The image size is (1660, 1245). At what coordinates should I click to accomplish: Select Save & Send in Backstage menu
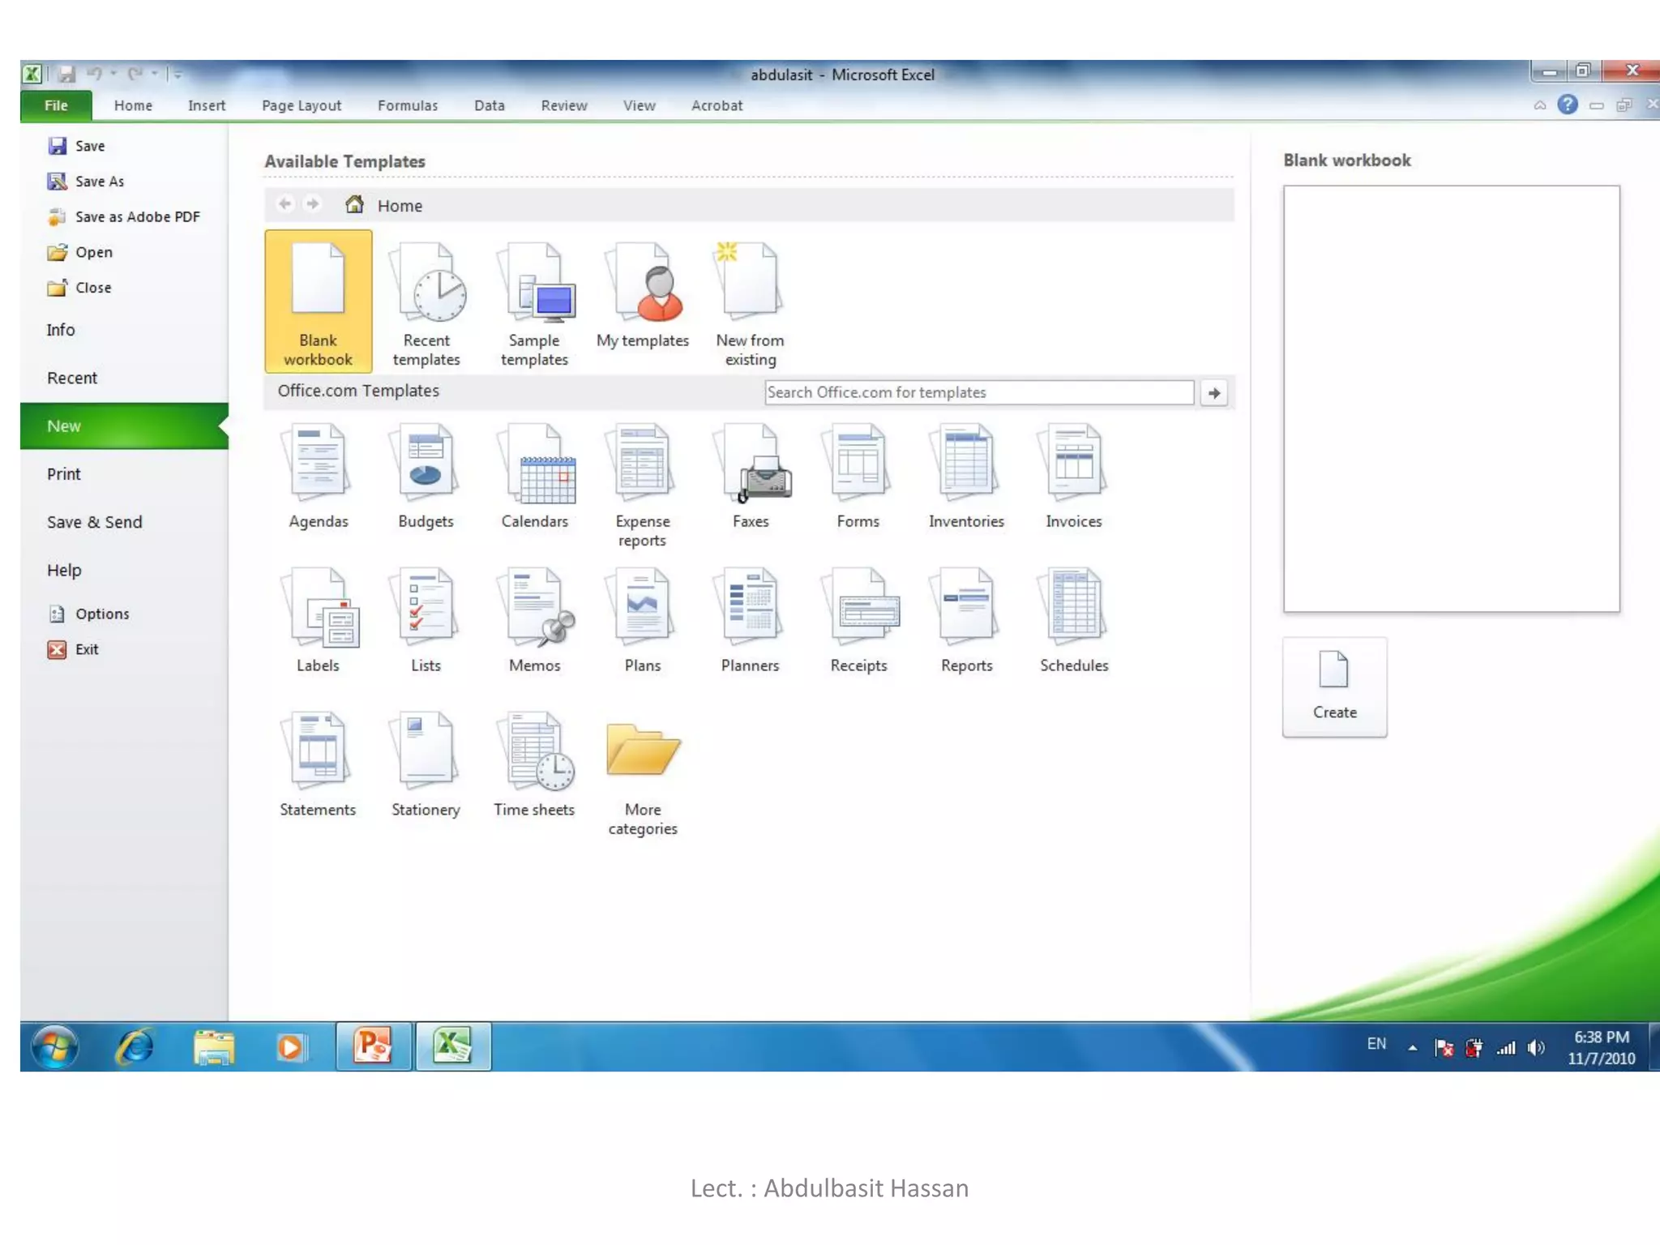[x=95, y=523]
